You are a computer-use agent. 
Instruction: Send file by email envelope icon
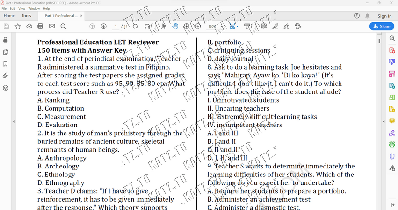tap(52, 26)
